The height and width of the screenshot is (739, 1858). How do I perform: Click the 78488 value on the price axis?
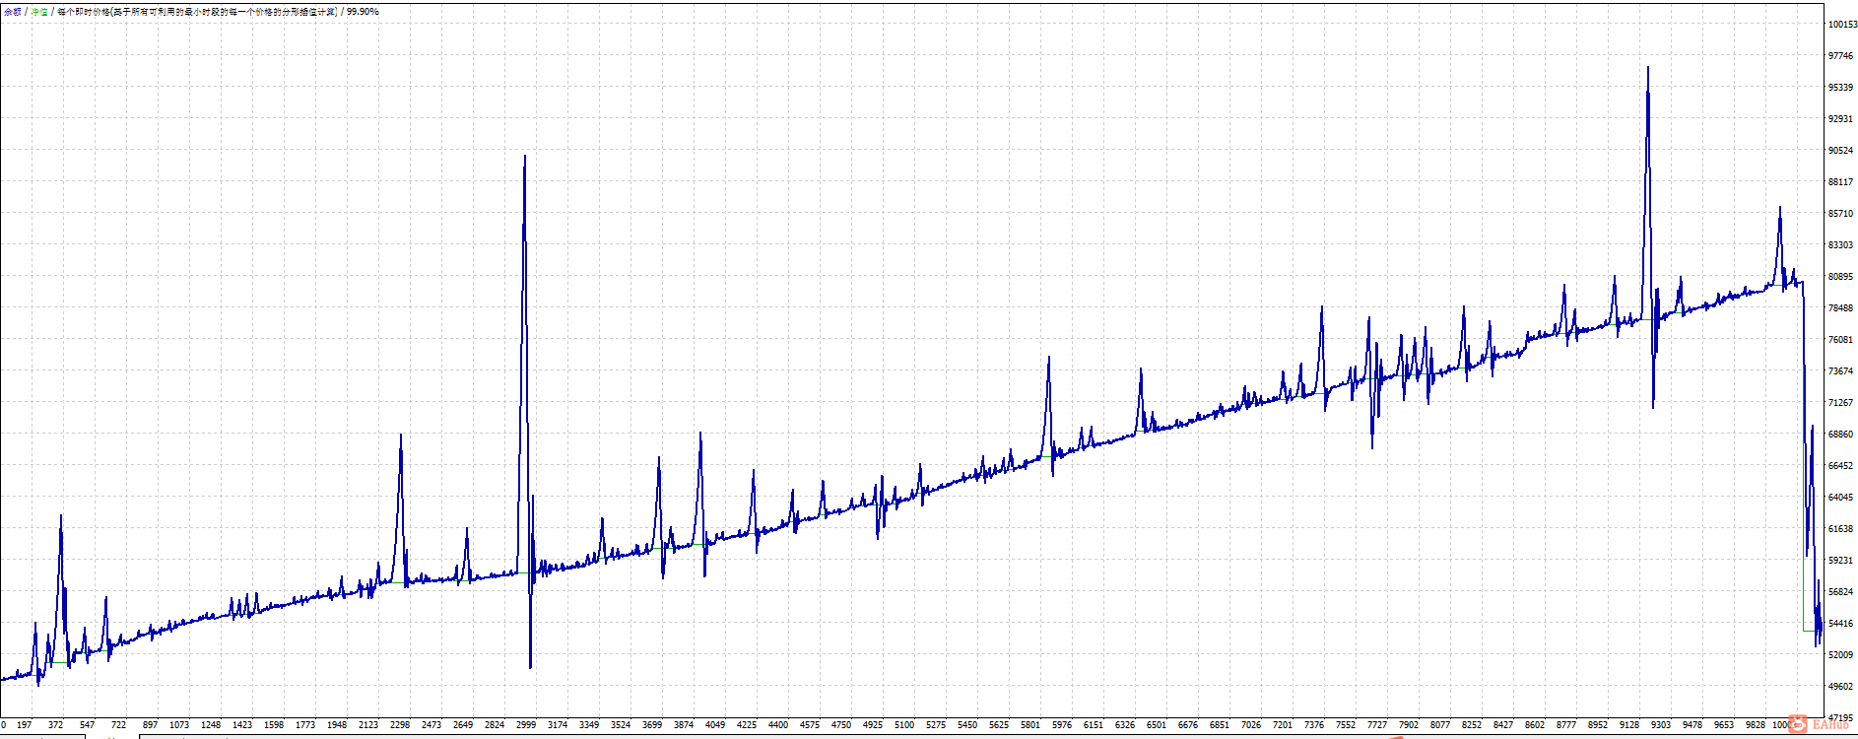click(1840, 308)
